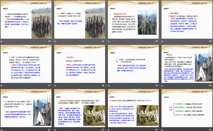Image resolution: width=213 pixels, height=131 pixels.
Task: Play the animation star under slide 13
Action: click(1, 41)
